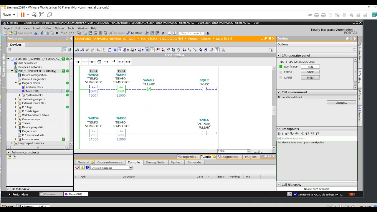377x212 pixels.
Task: Open the Energy Suite tab
Action: [x=155, y=162]
